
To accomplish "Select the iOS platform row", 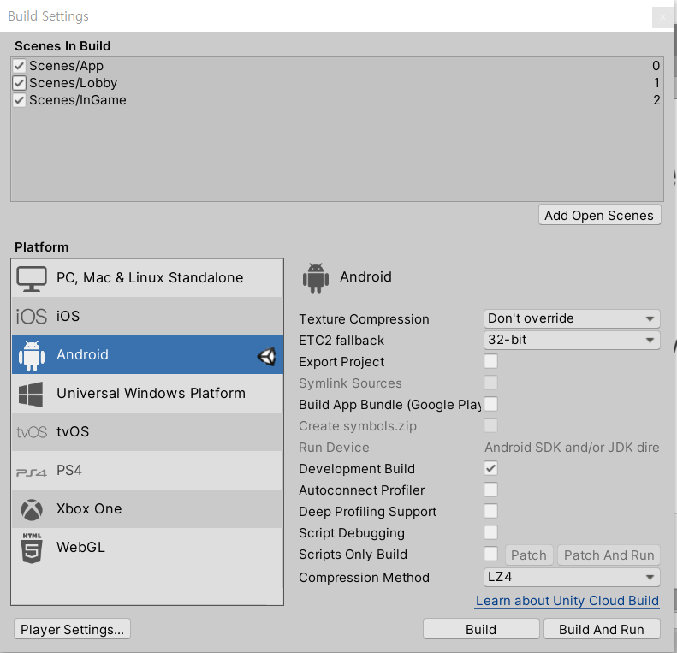I will pyautogui.click(x=147, y=317).
